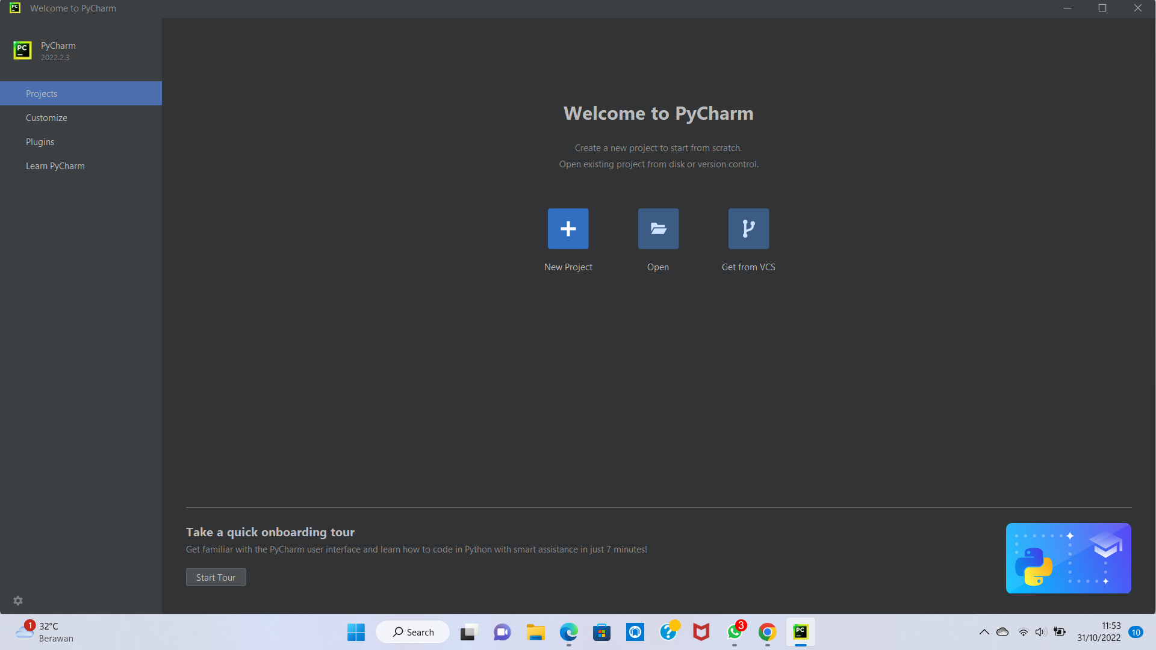Open the Search box on the taskbar
The height and width of the screenshot is (650, 1156).
pyautogui.click(x=412, y=632)
